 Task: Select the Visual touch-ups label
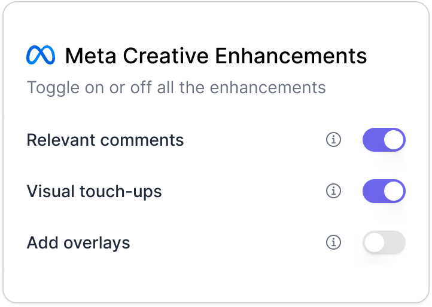[x=95, y=191]
